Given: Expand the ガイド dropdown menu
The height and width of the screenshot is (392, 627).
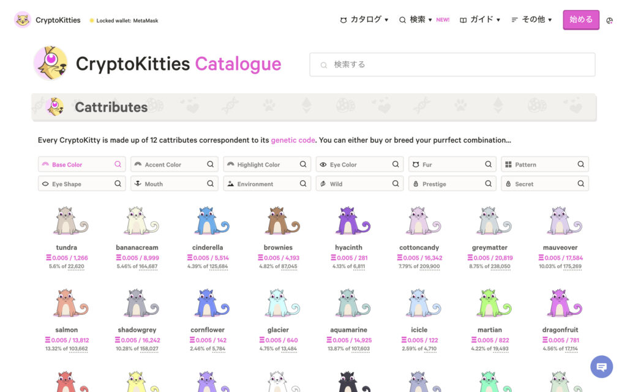Looking at the screenshot, I should 480,20.
